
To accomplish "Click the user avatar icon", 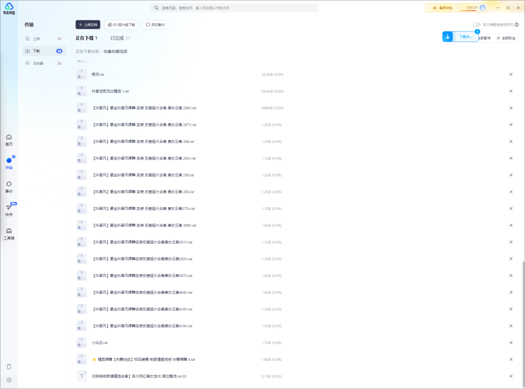I will point(482,8).
